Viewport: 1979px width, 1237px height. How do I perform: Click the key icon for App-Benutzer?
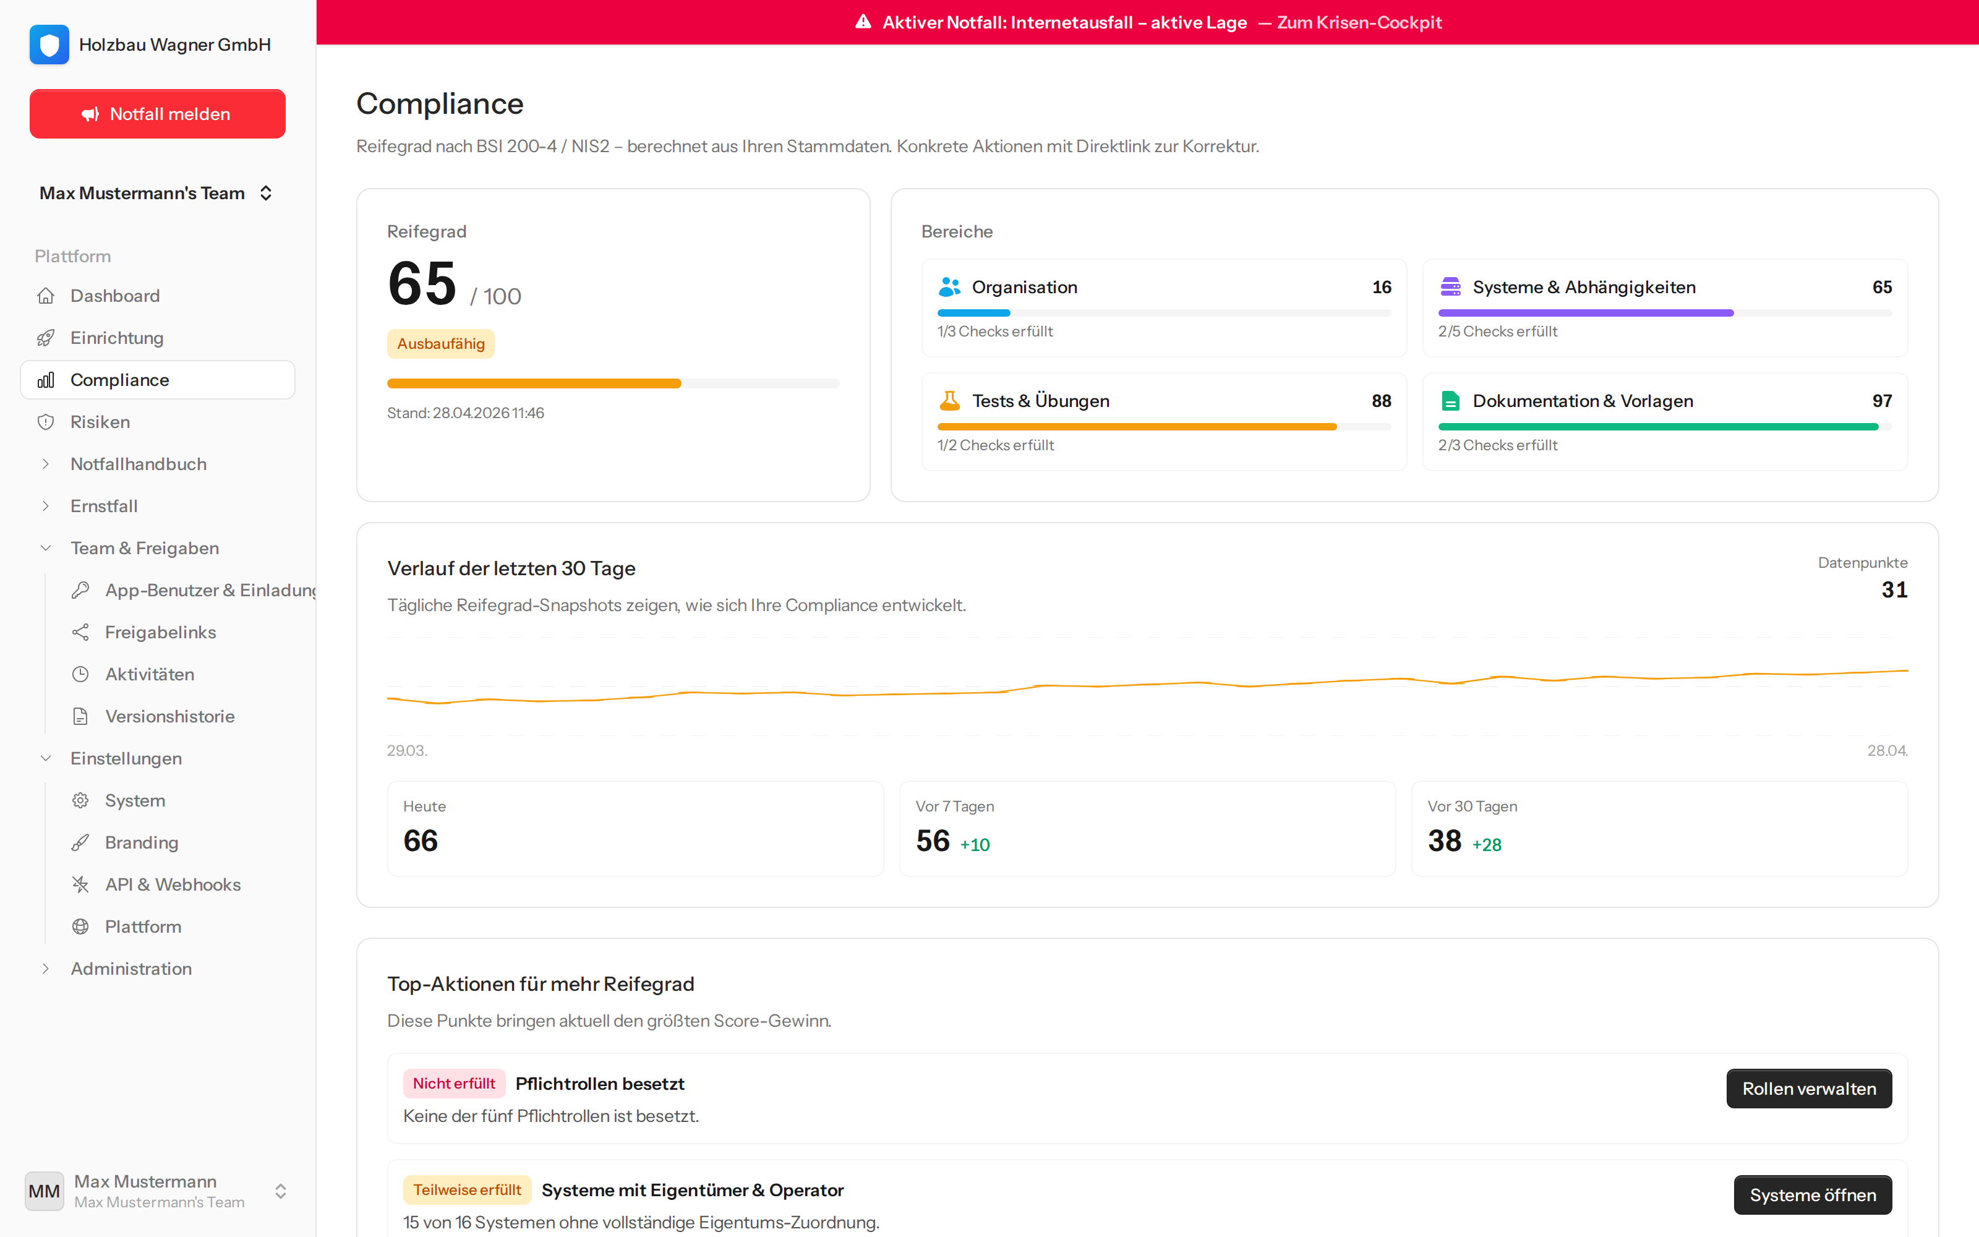coord(80,590)
